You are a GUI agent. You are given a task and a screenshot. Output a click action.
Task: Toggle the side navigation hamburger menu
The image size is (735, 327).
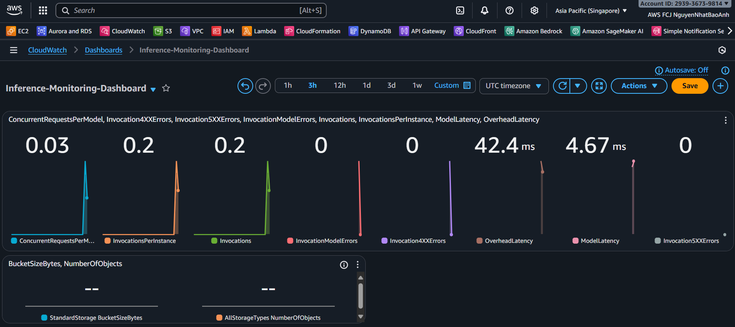click(14, 50)
